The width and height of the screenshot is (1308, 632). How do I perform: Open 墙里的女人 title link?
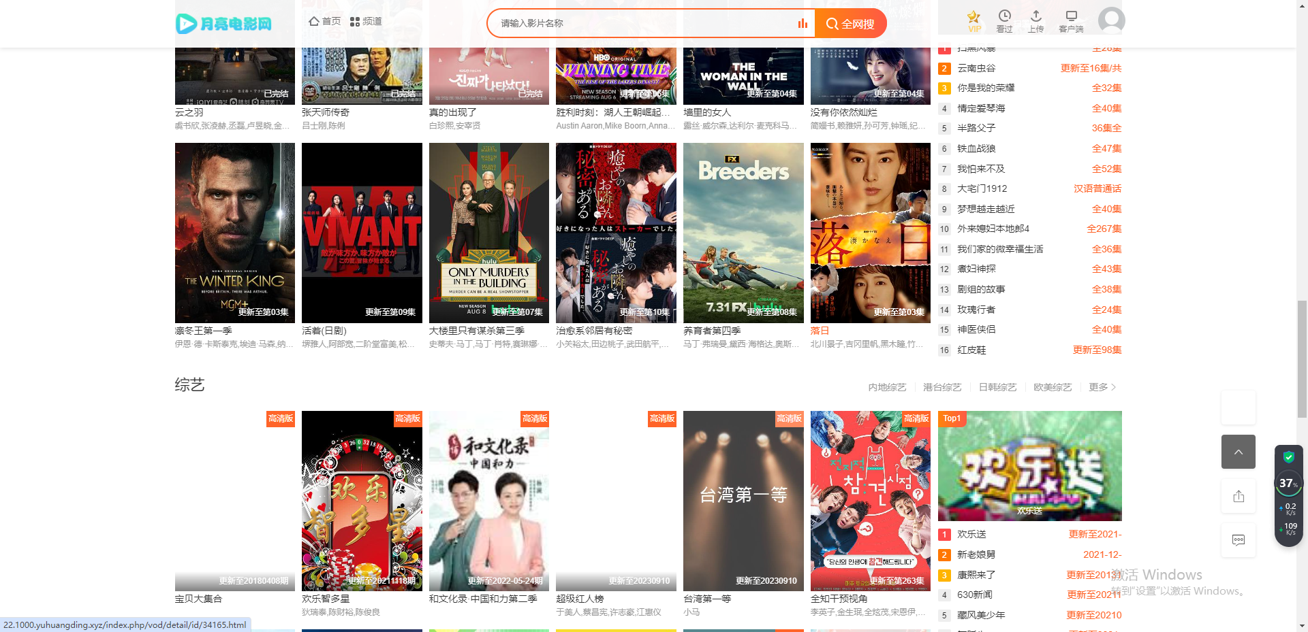(707, 112)
